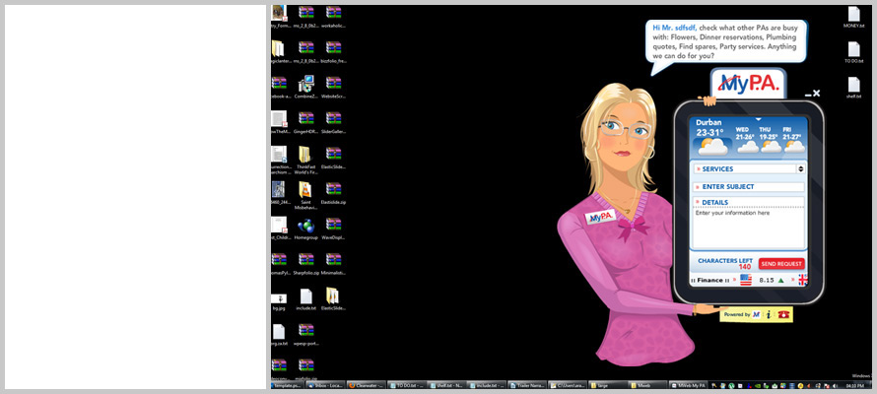This screenshot has width=877, height=394.
Task: Click the US flag finance icon
Action: coord(746,280)
